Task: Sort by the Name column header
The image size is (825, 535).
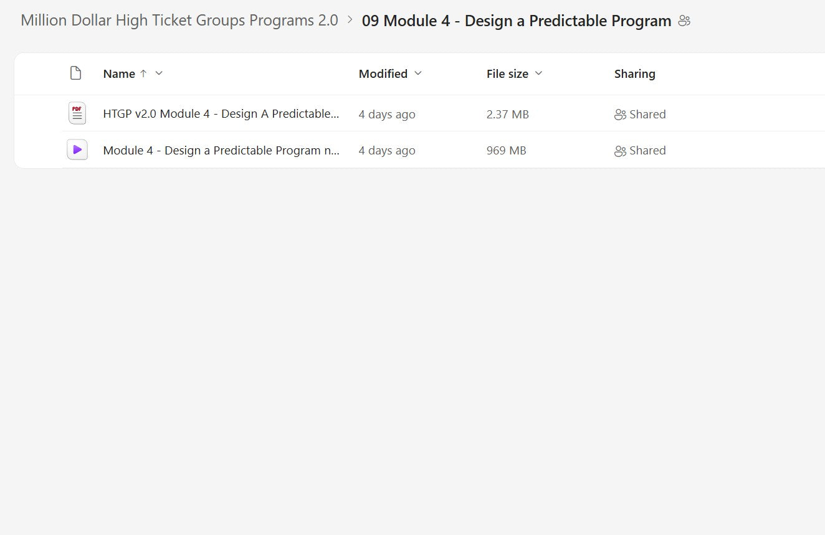Action: (x=119, y=73)
